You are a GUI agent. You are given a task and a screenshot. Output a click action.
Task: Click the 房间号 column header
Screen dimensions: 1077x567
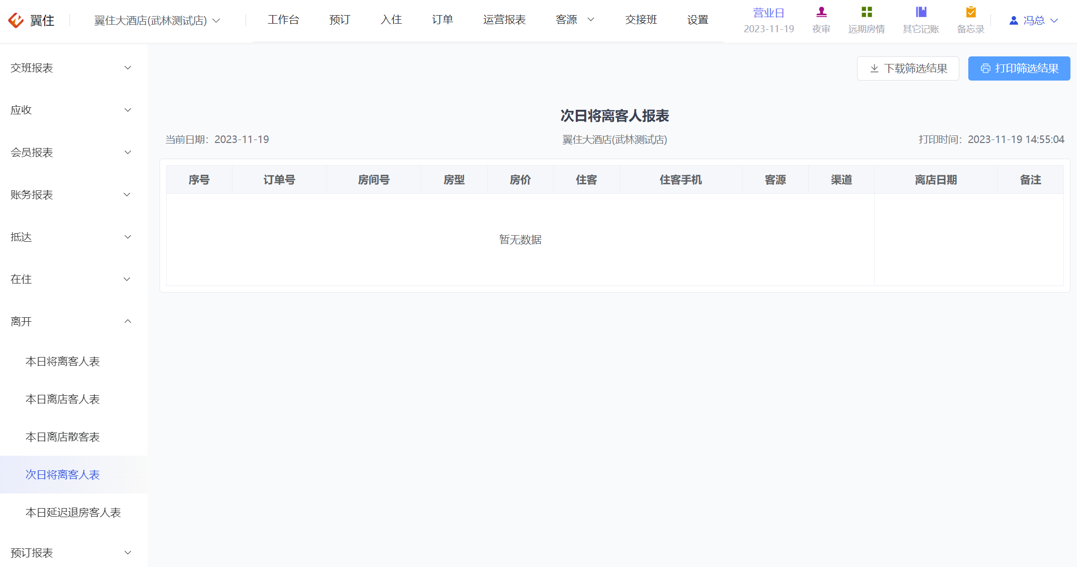374,180
